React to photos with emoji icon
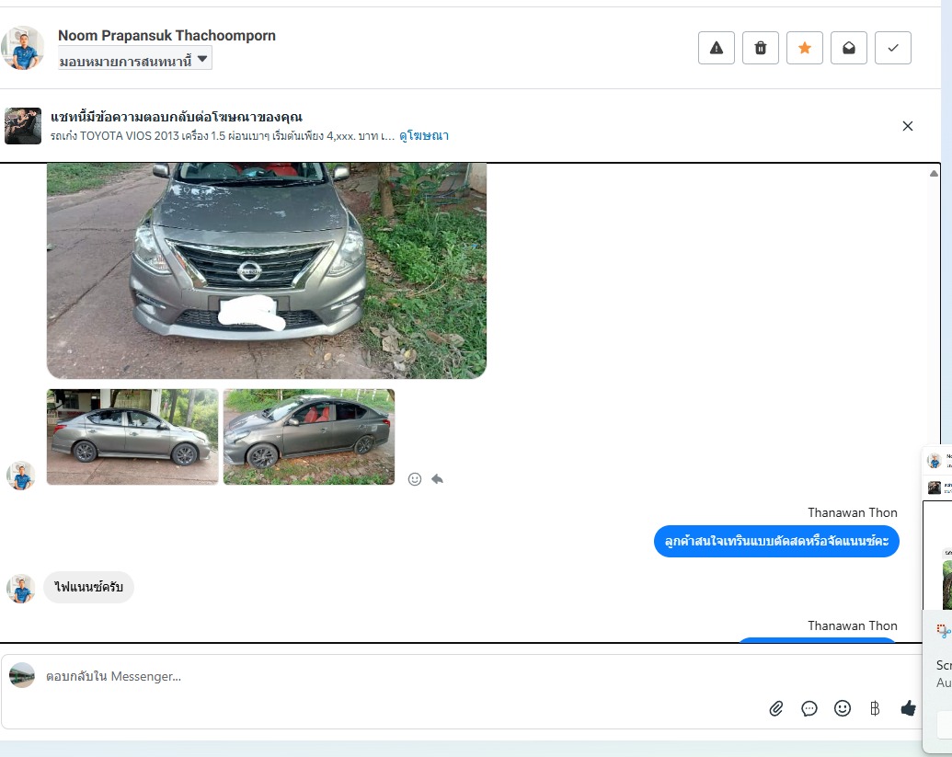Screen dimensions: 952x757 coord(415,479)
